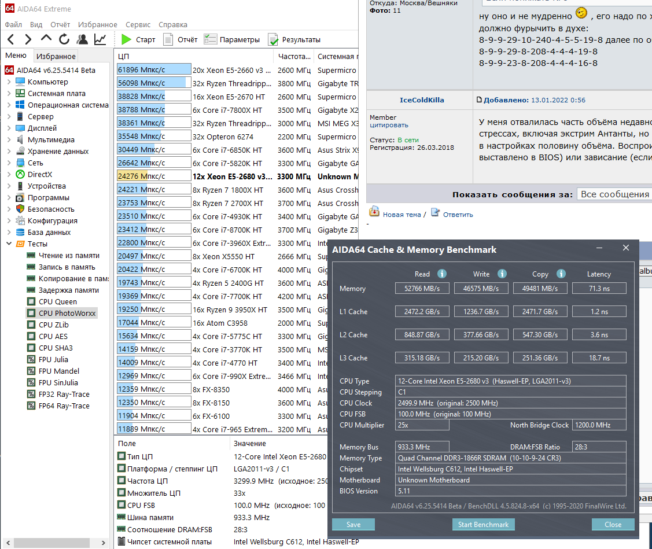Sort by the Частота column header

pos(294,56)
